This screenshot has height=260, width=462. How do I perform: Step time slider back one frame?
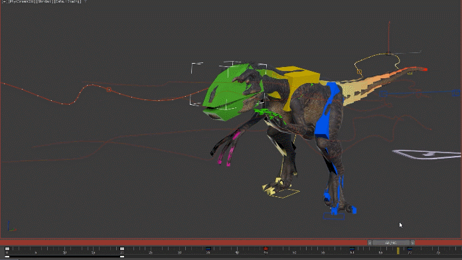(x=370, y=243)
